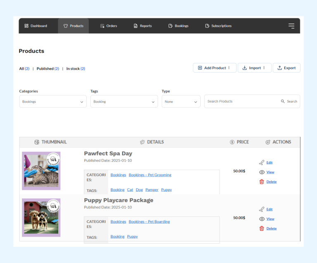Screen dimensions: 317x263
Task: Click the Bookings nav icon
Action: point(170,26)
